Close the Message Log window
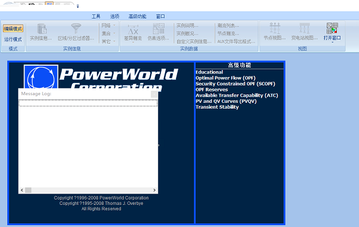 [154, 94]
